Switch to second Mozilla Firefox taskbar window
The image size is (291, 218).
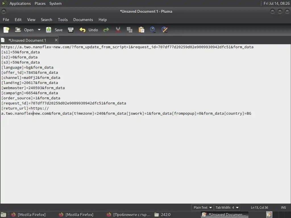click(76, 215)
